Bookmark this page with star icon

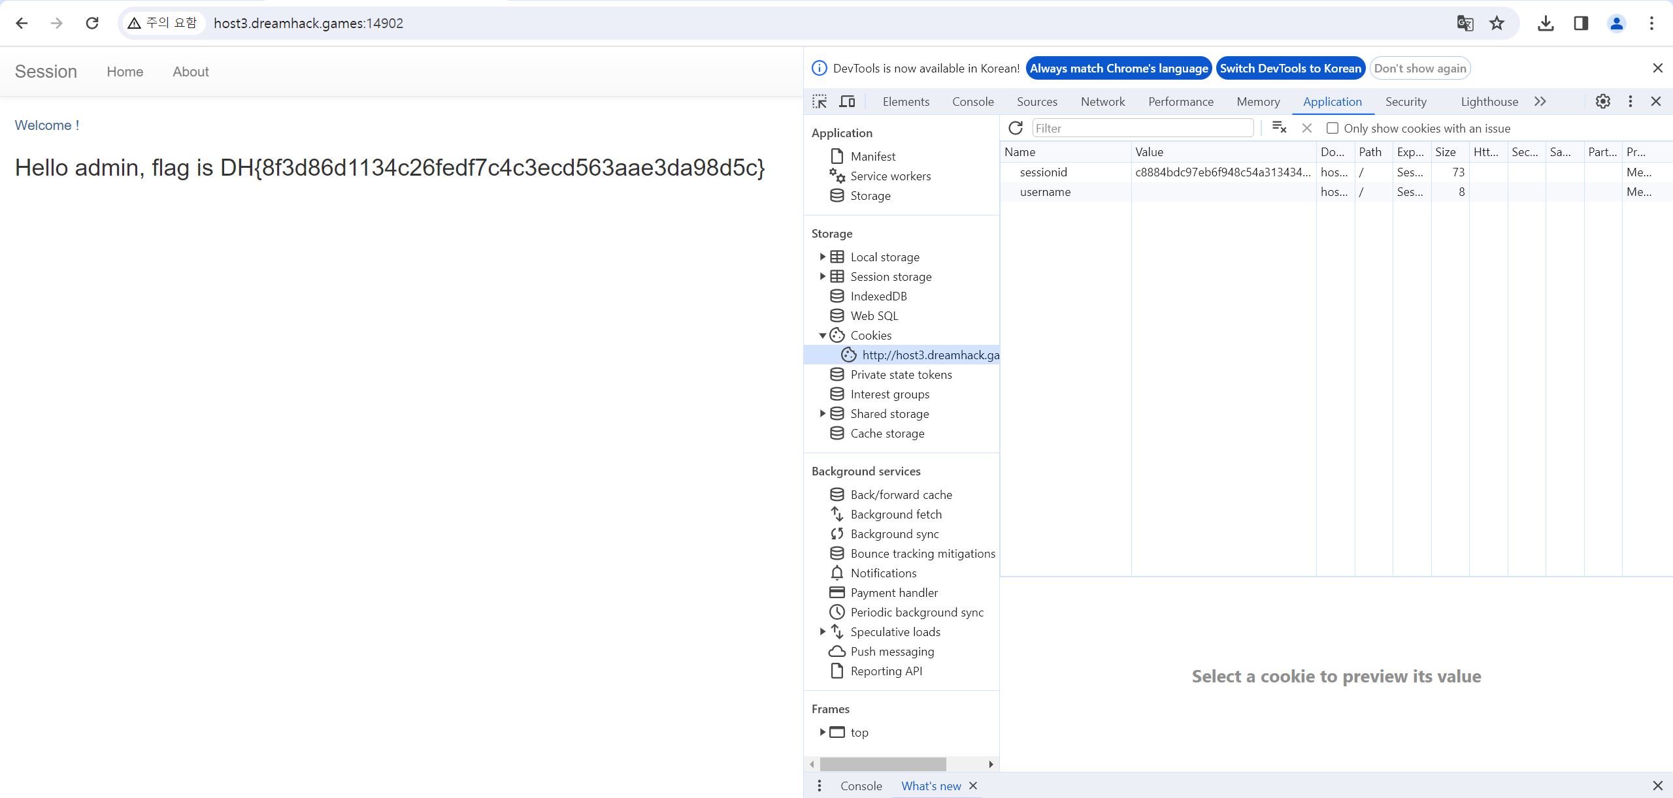(1497, 24)
